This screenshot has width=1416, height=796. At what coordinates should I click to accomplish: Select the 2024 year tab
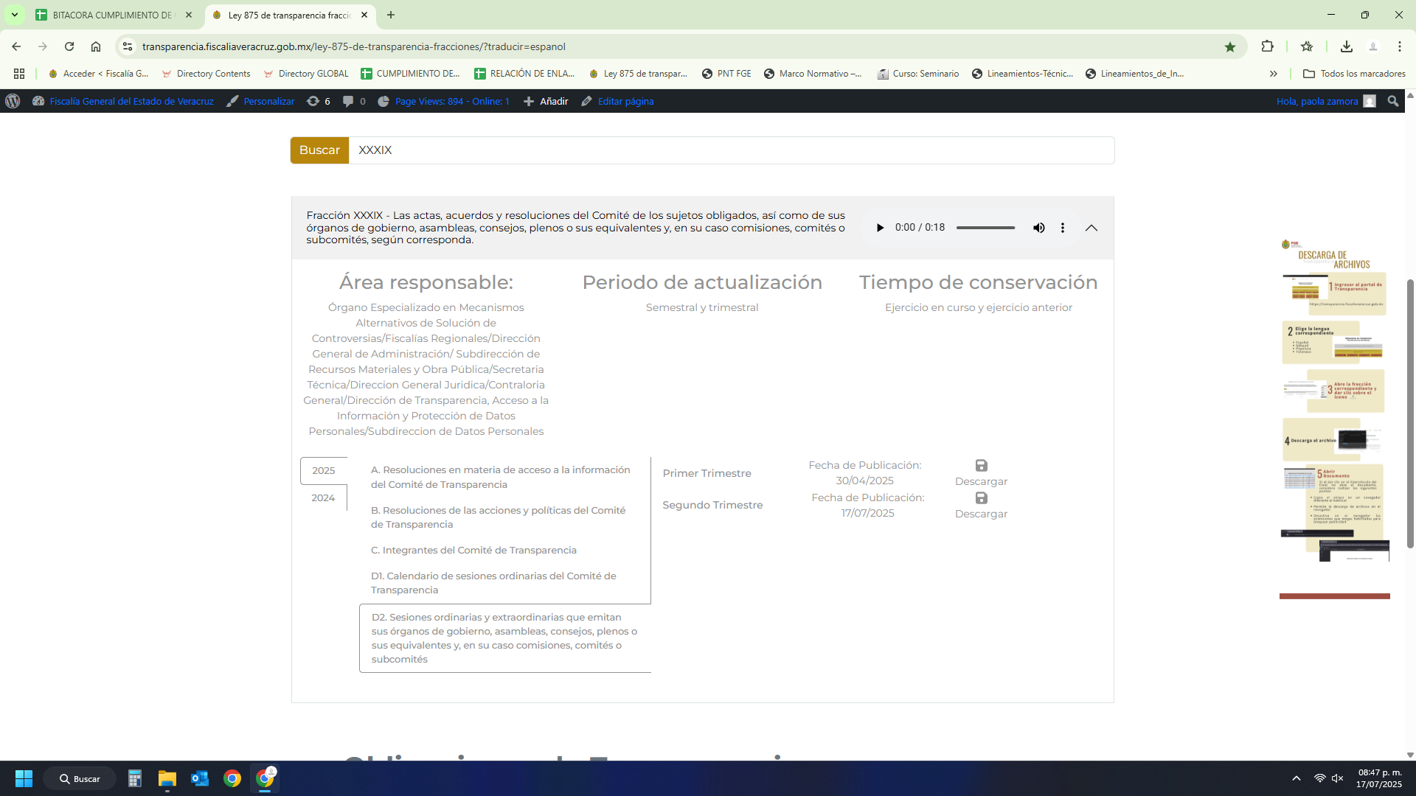click(x=323, y=498)
